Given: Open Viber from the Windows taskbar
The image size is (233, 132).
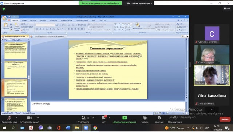Looking at the screenshot, I should pyautogui.click(x=40, y=128).
